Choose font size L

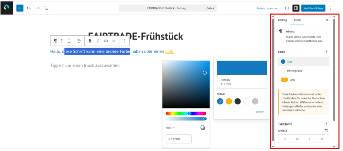point(310,139)
